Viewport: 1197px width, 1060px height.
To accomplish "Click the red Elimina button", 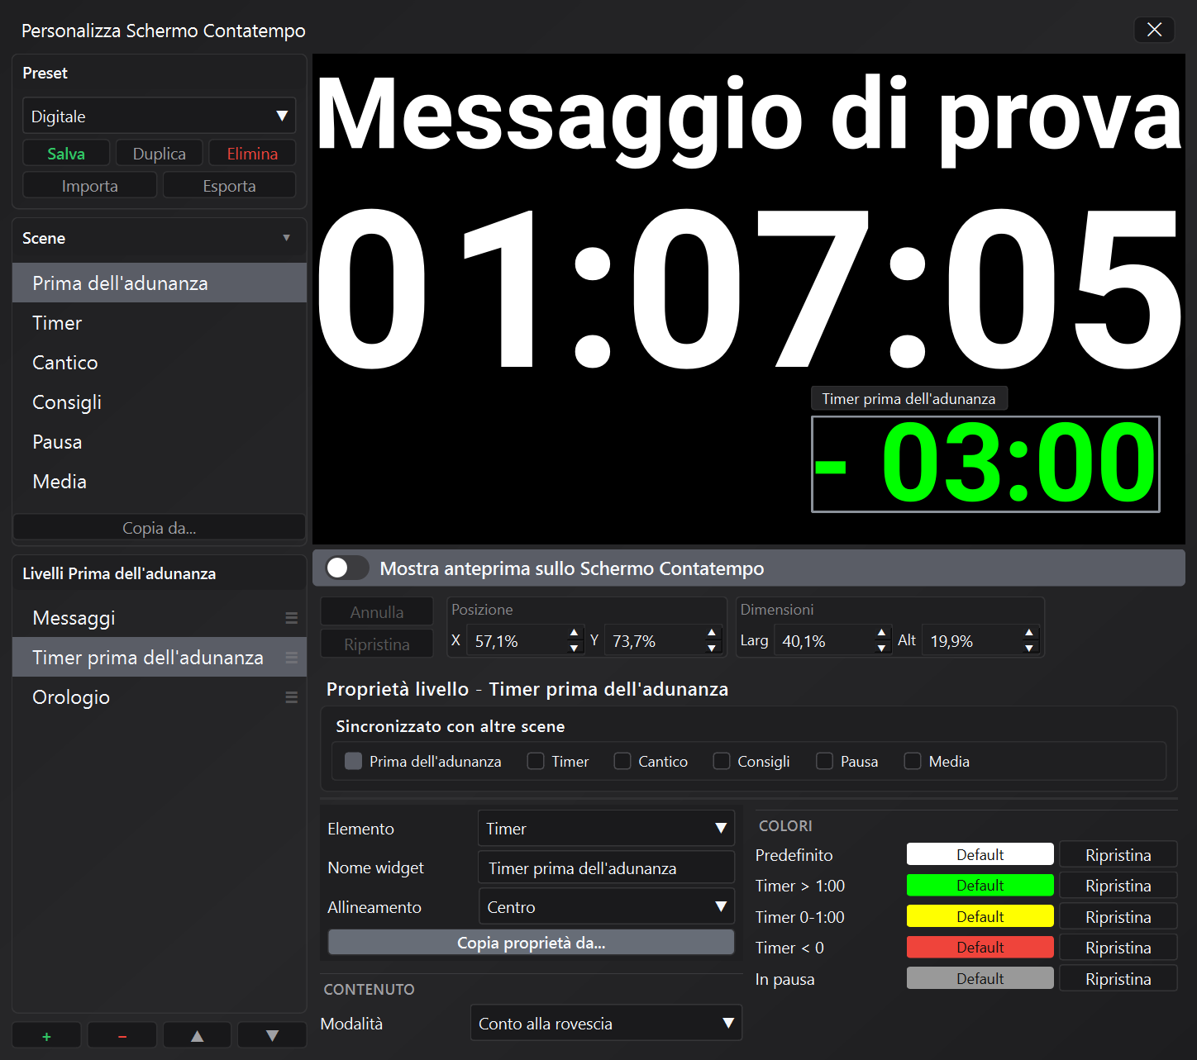I will (x=252, y=153).
